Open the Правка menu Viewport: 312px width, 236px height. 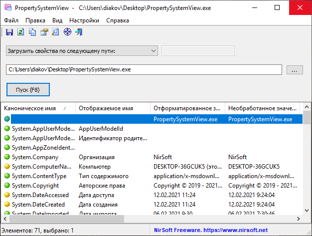35,20
